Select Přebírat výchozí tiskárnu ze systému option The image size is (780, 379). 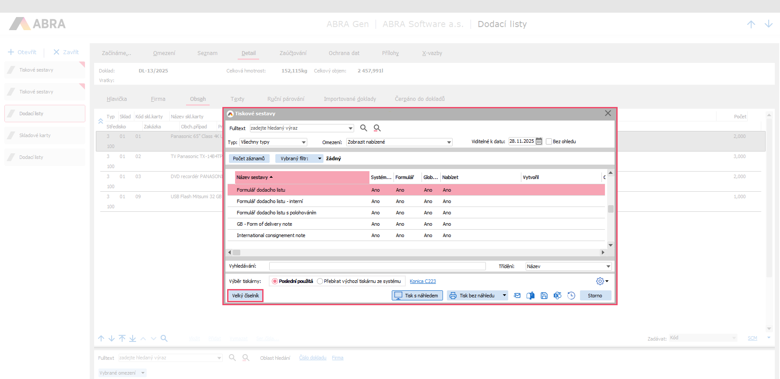[x=320, y=281]
